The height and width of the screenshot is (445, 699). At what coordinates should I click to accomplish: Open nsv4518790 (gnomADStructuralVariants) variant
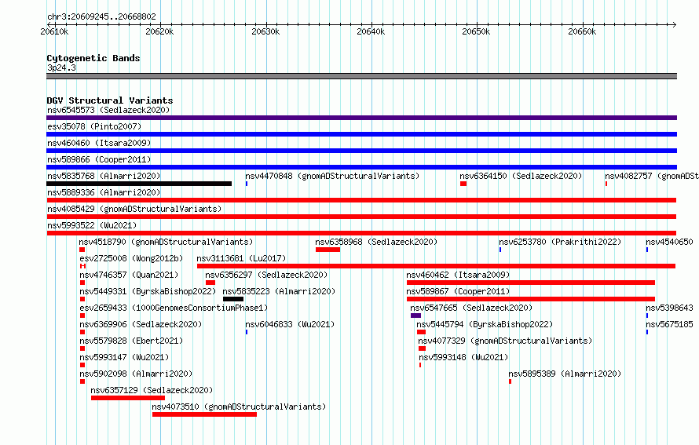pyautogui.click(x=166, y=242)
